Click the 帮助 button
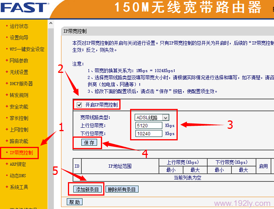The image size is (274, 209). coord(74,202)
